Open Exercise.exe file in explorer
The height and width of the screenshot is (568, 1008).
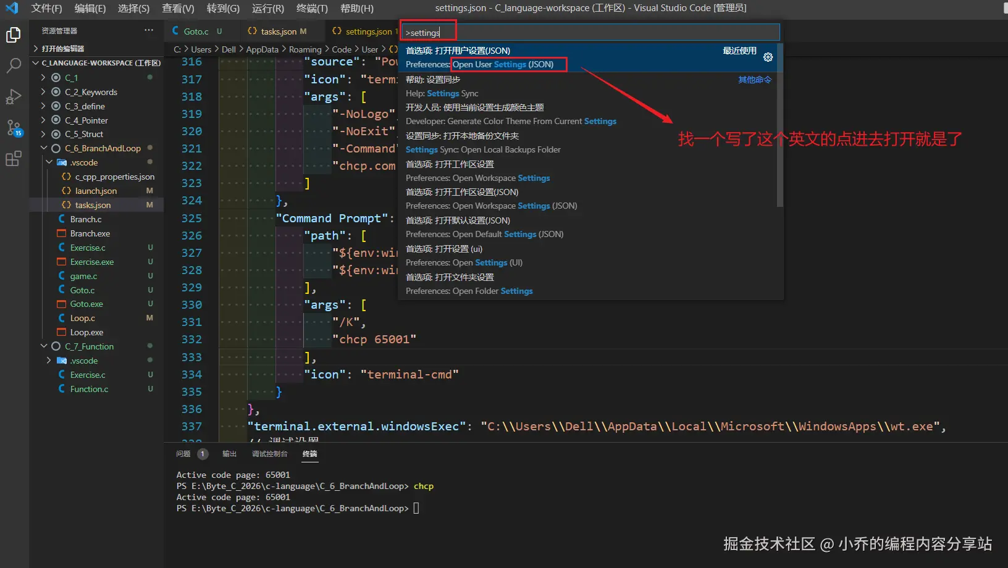click(92, 262)
